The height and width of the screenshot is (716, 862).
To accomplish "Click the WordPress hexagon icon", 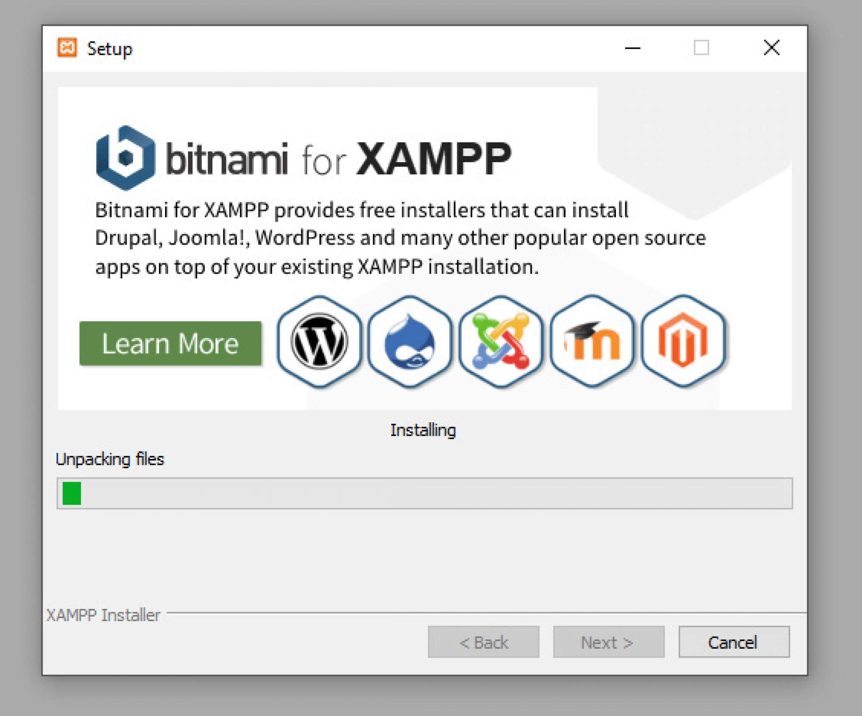I will pyautogui.click(x=319, y=341).
